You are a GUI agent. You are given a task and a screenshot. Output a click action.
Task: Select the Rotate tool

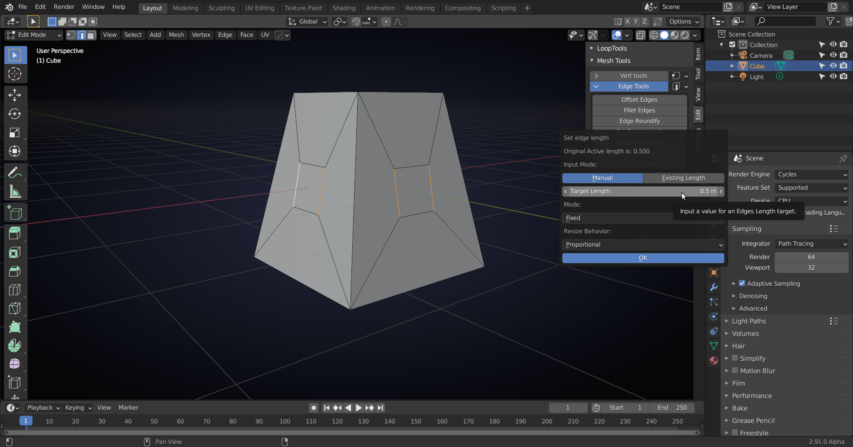tap(15, 114)
